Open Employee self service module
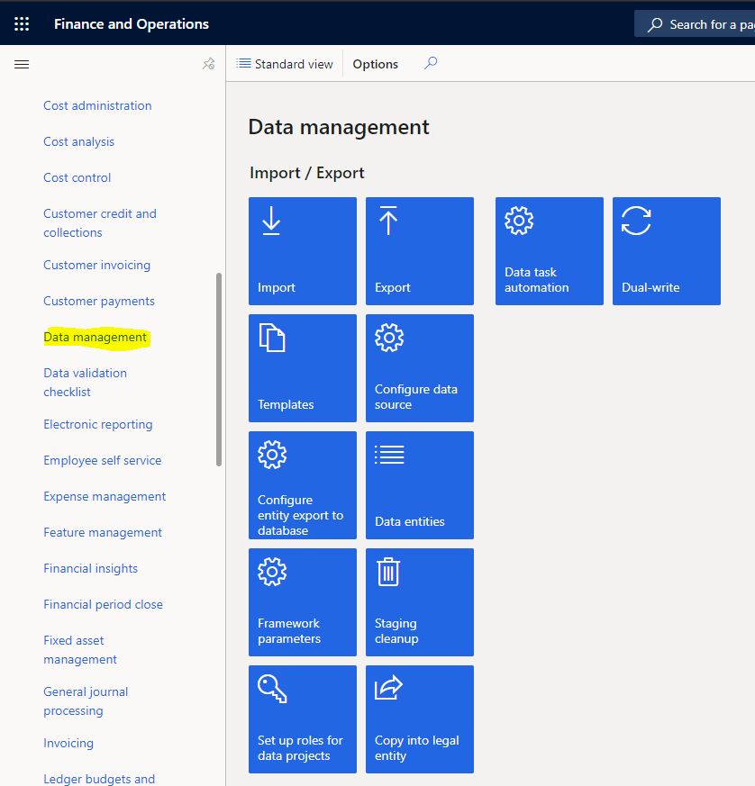This screenshot has height=786, width=755. (x=103, y=461)
